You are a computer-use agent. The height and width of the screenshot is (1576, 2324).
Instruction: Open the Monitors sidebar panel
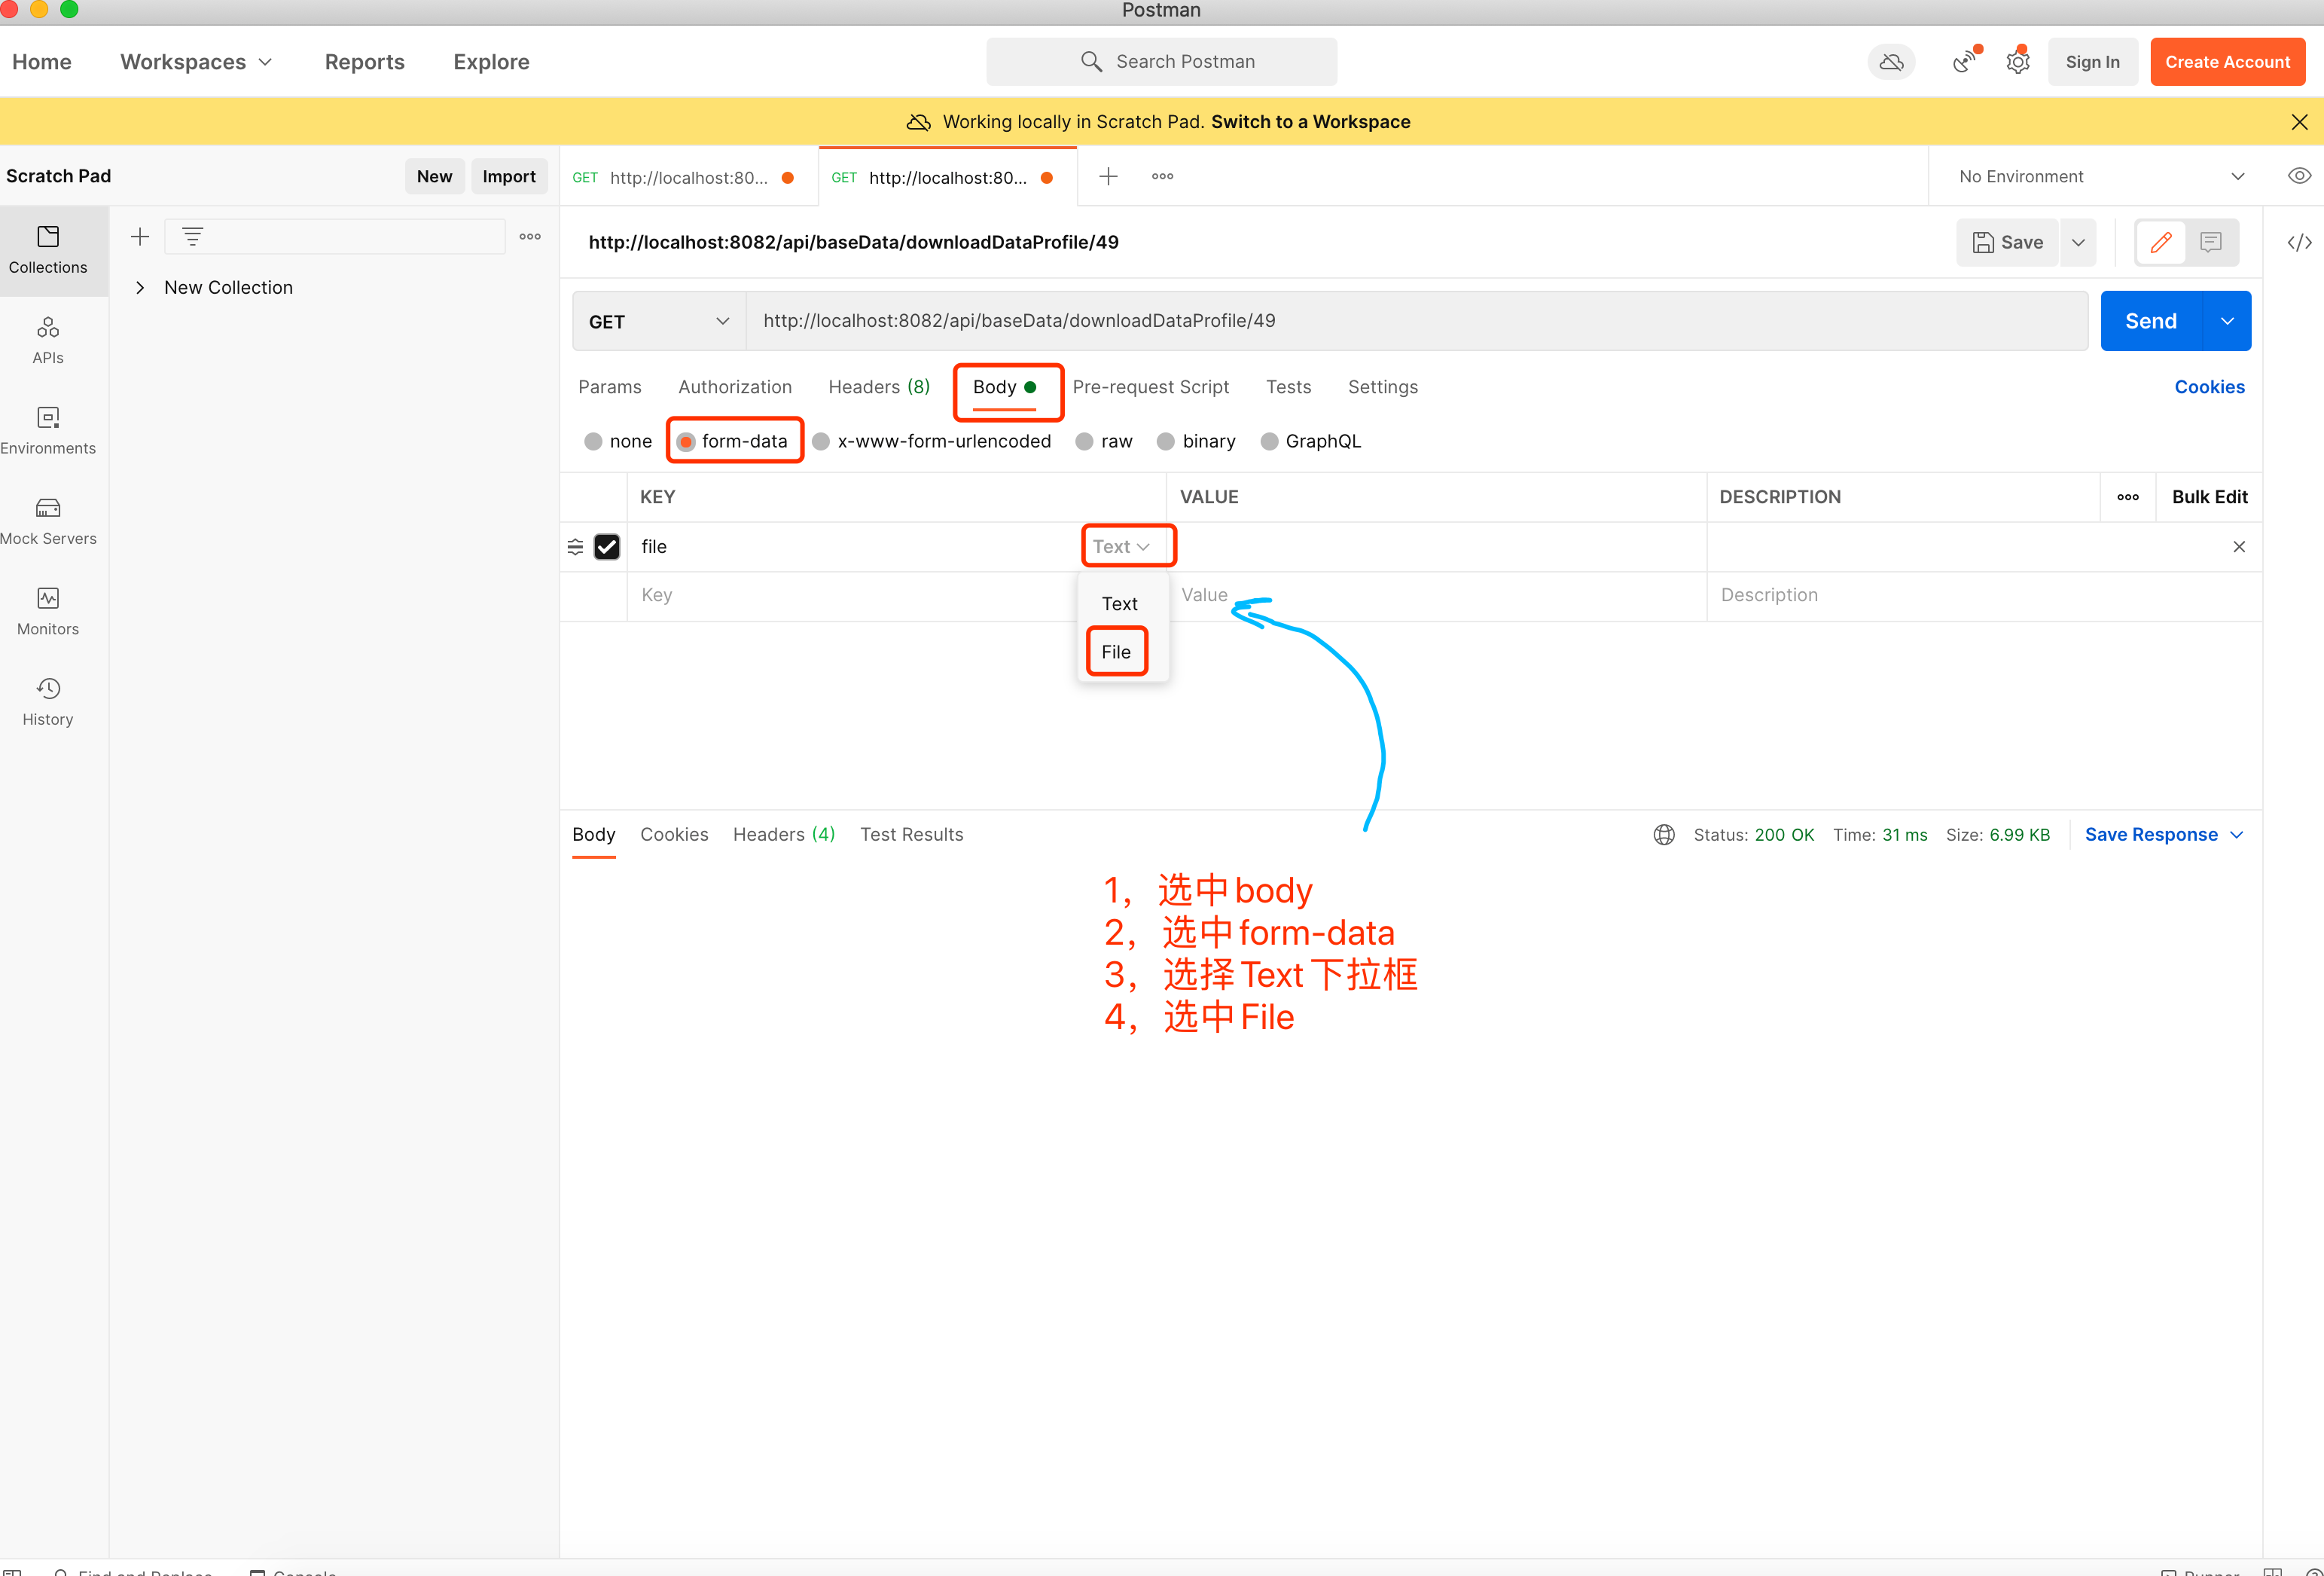pyautogui.click(x=48, y=612)
